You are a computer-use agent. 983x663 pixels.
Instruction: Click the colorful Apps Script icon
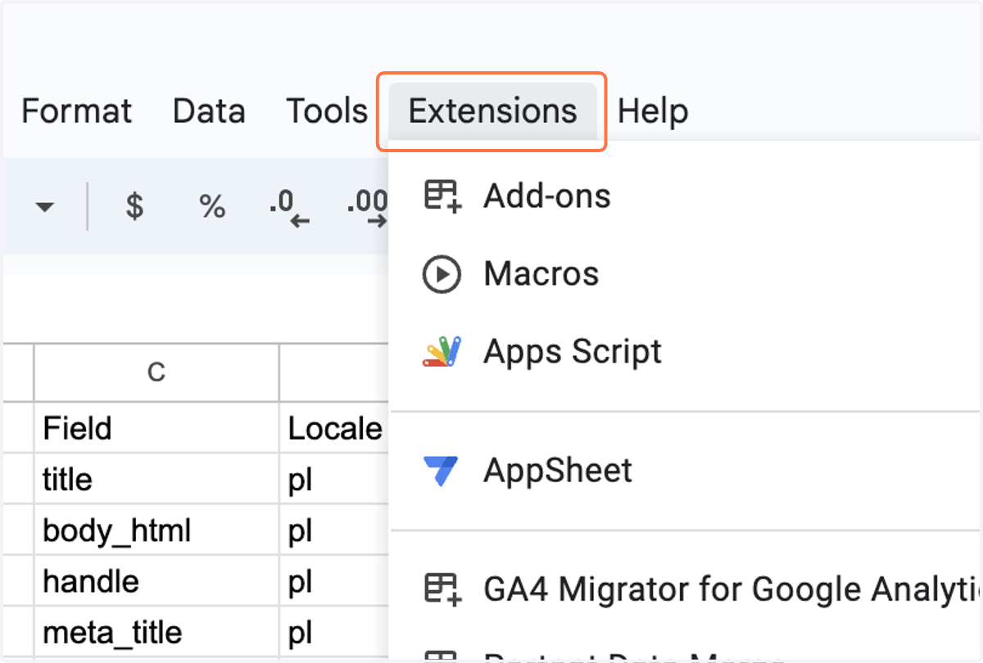pos(442,351)
